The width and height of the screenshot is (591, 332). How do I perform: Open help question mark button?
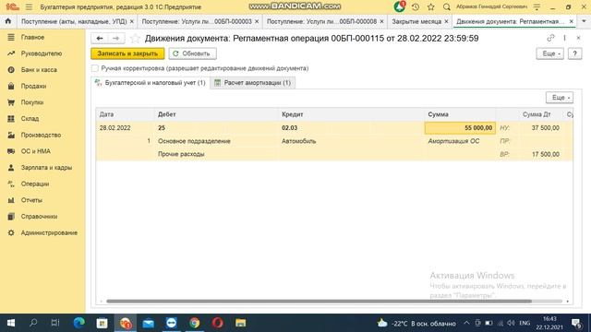[x=574, y=53]
